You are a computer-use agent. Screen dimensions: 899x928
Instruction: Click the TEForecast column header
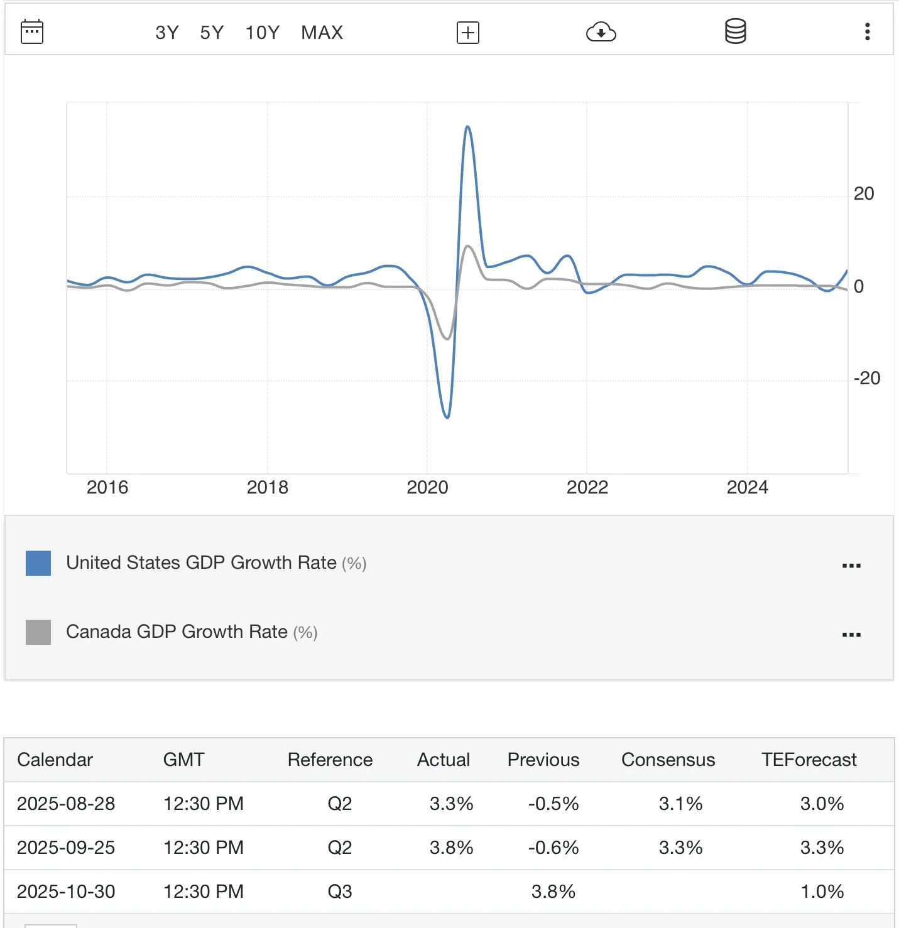tap(809, 760)
